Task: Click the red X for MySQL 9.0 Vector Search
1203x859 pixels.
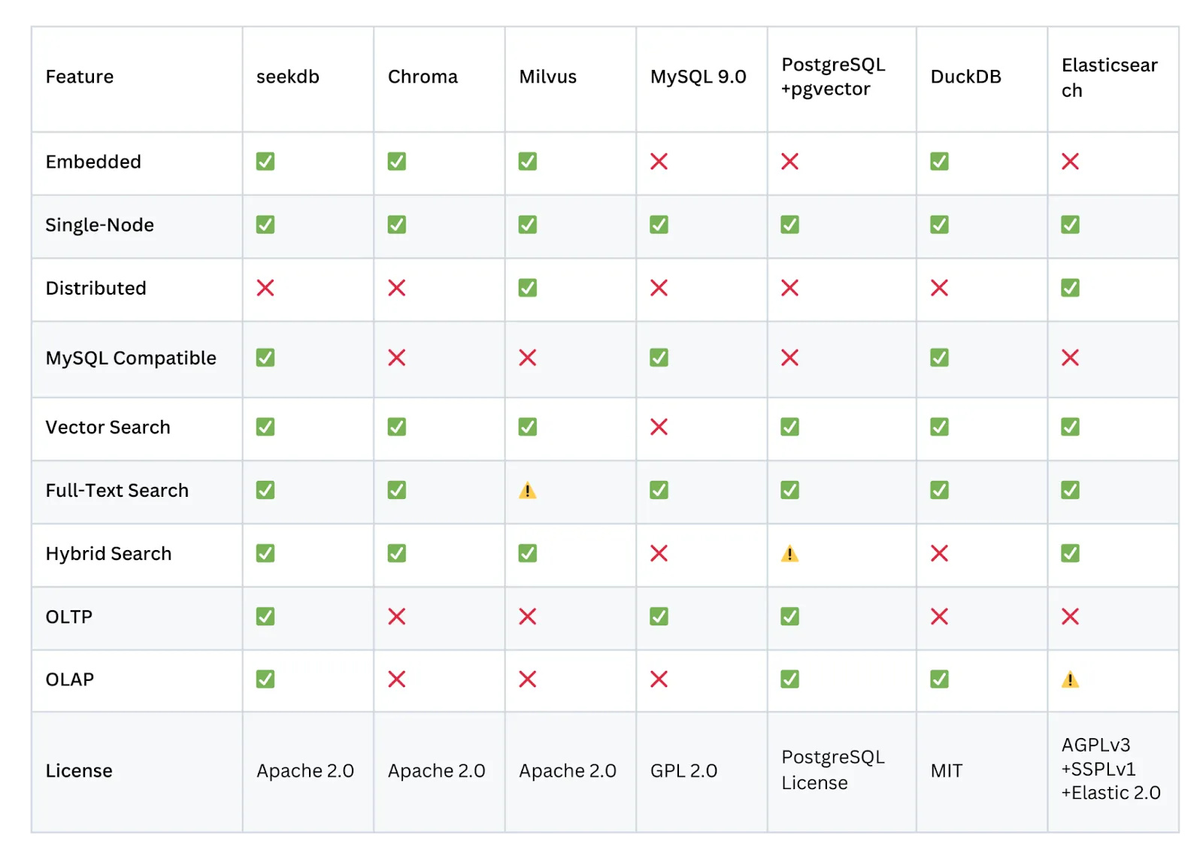Action: click(659, 427)
